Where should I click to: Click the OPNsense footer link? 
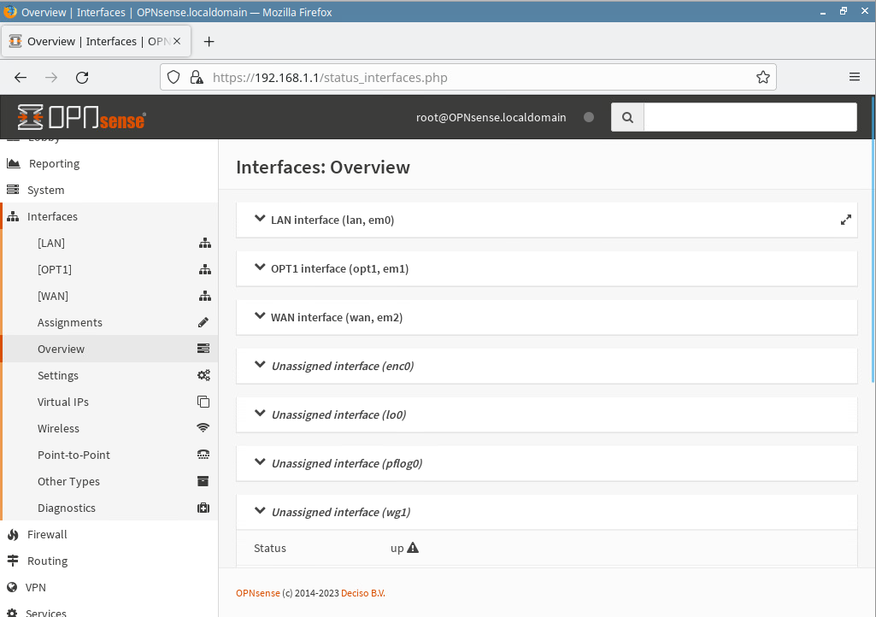pyautogui.click(x=257, y=593)
